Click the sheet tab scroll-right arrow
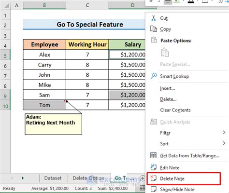The height and width of the screenshot is (193, 229). tap(23, 178)
